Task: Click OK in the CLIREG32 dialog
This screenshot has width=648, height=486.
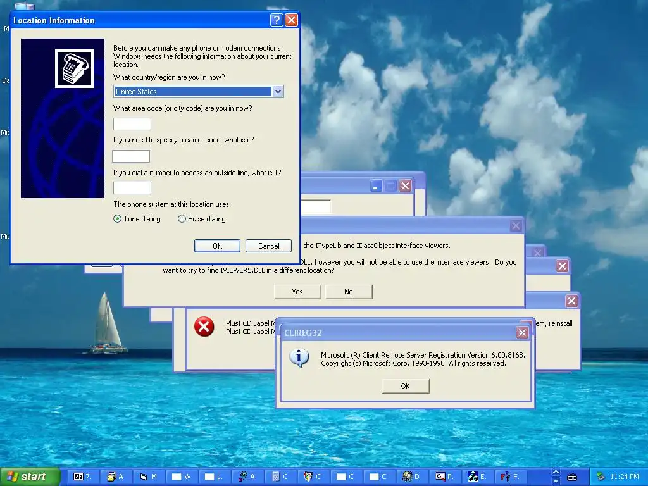Action: coord(406,386)
